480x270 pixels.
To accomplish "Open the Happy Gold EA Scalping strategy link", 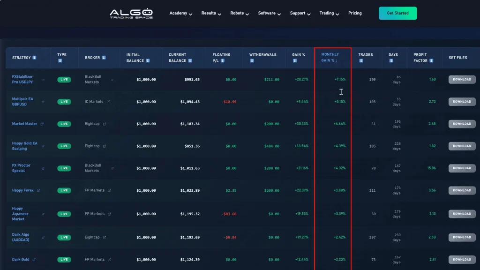I will pos(24,146).
